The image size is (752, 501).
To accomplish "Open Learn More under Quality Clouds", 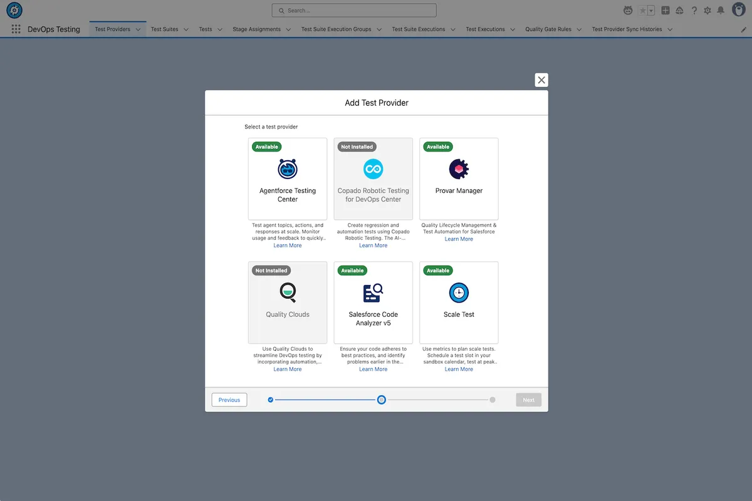I will [x=288, y=369].
